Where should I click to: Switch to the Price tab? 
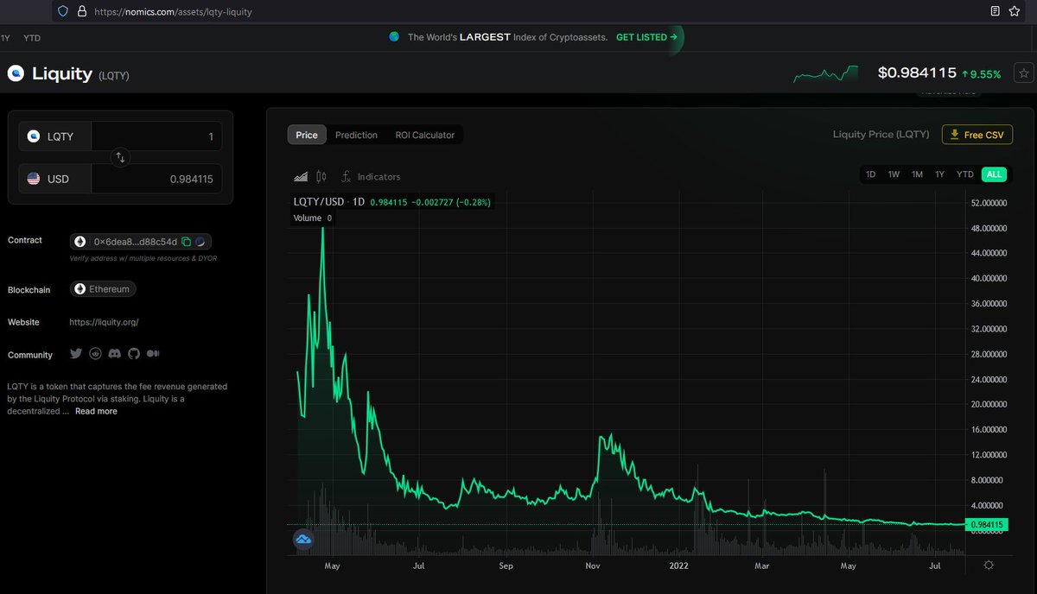tap(307, 135)
